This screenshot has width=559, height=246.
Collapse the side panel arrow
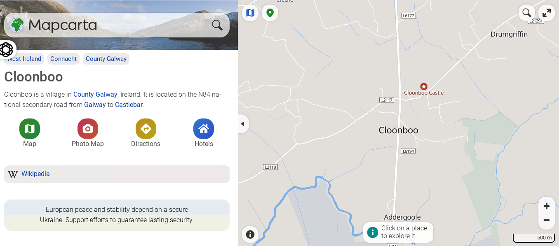click(243, 124)
